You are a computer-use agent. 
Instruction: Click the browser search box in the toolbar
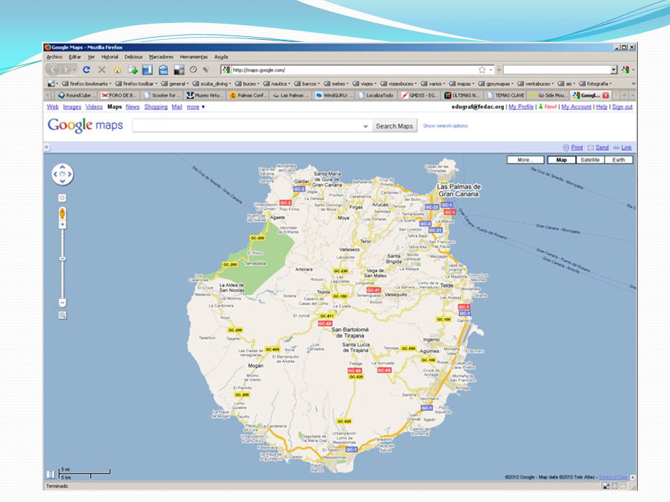[x=557, y=70]
